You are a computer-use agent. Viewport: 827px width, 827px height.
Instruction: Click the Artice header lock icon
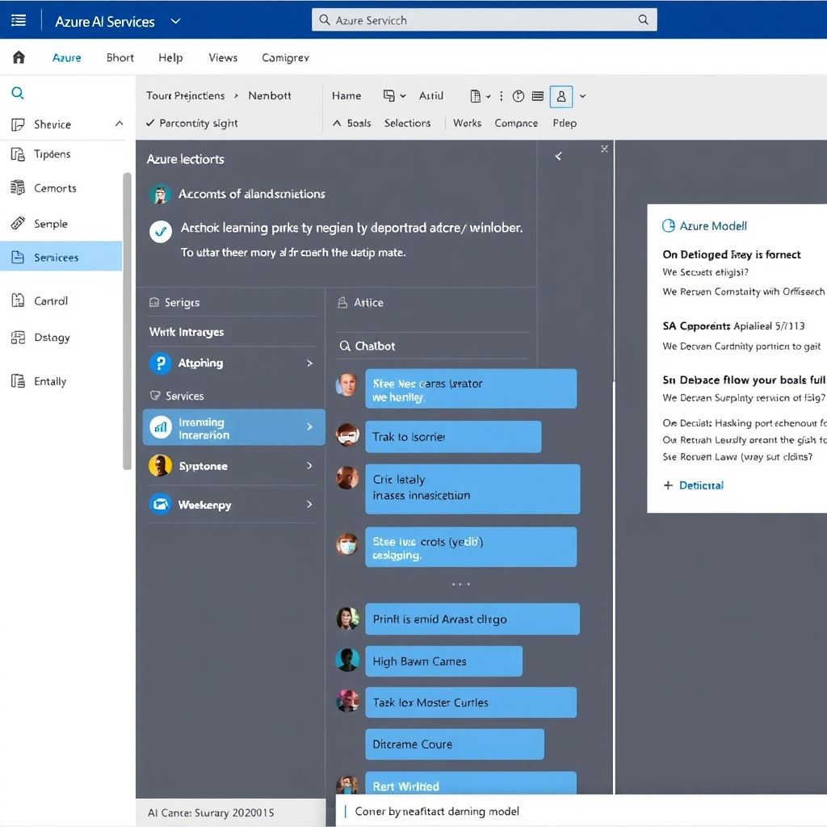tap(342, 302)
